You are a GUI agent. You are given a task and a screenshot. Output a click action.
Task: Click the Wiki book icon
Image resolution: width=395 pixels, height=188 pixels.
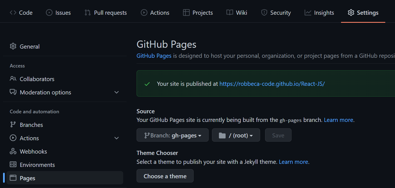pos(229,12)
